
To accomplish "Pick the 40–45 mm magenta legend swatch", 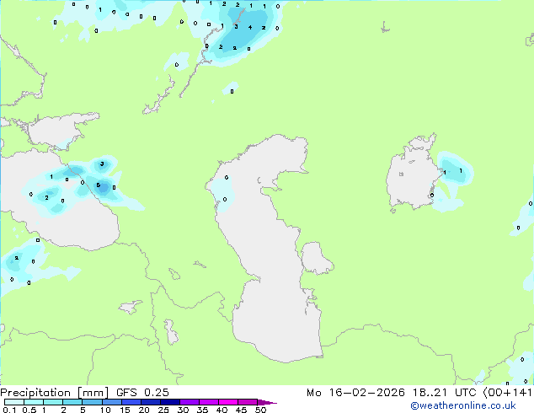I will 228,402.
